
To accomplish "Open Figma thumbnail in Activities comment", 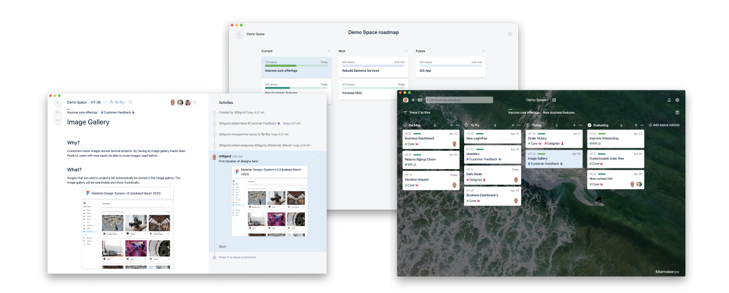I will point(270,201).
